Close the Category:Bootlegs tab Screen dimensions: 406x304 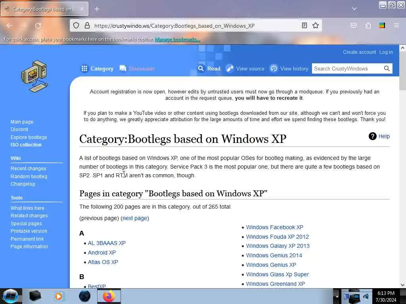[x=82, y=9]
